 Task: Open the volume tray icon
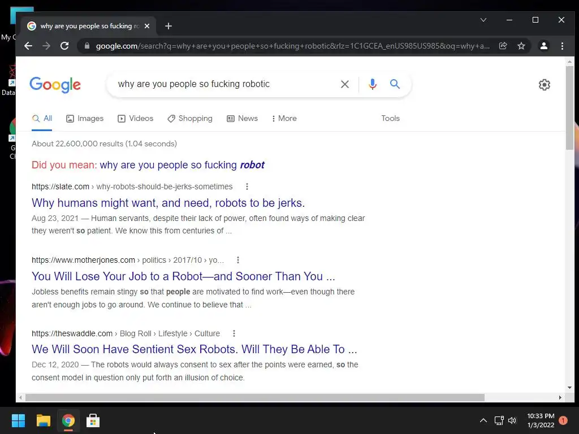click(512, 420)
